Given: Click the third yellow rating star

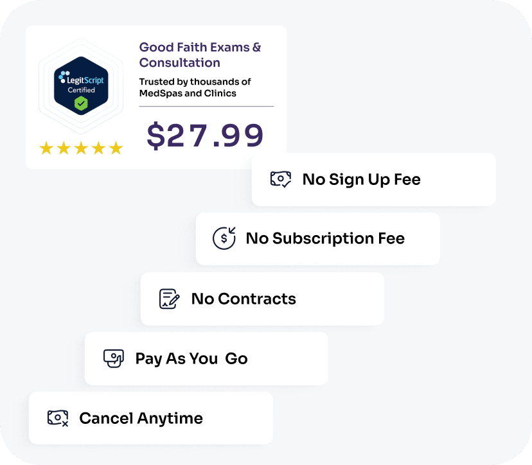Looking at the screenshot, I should [x=81, y=149].
